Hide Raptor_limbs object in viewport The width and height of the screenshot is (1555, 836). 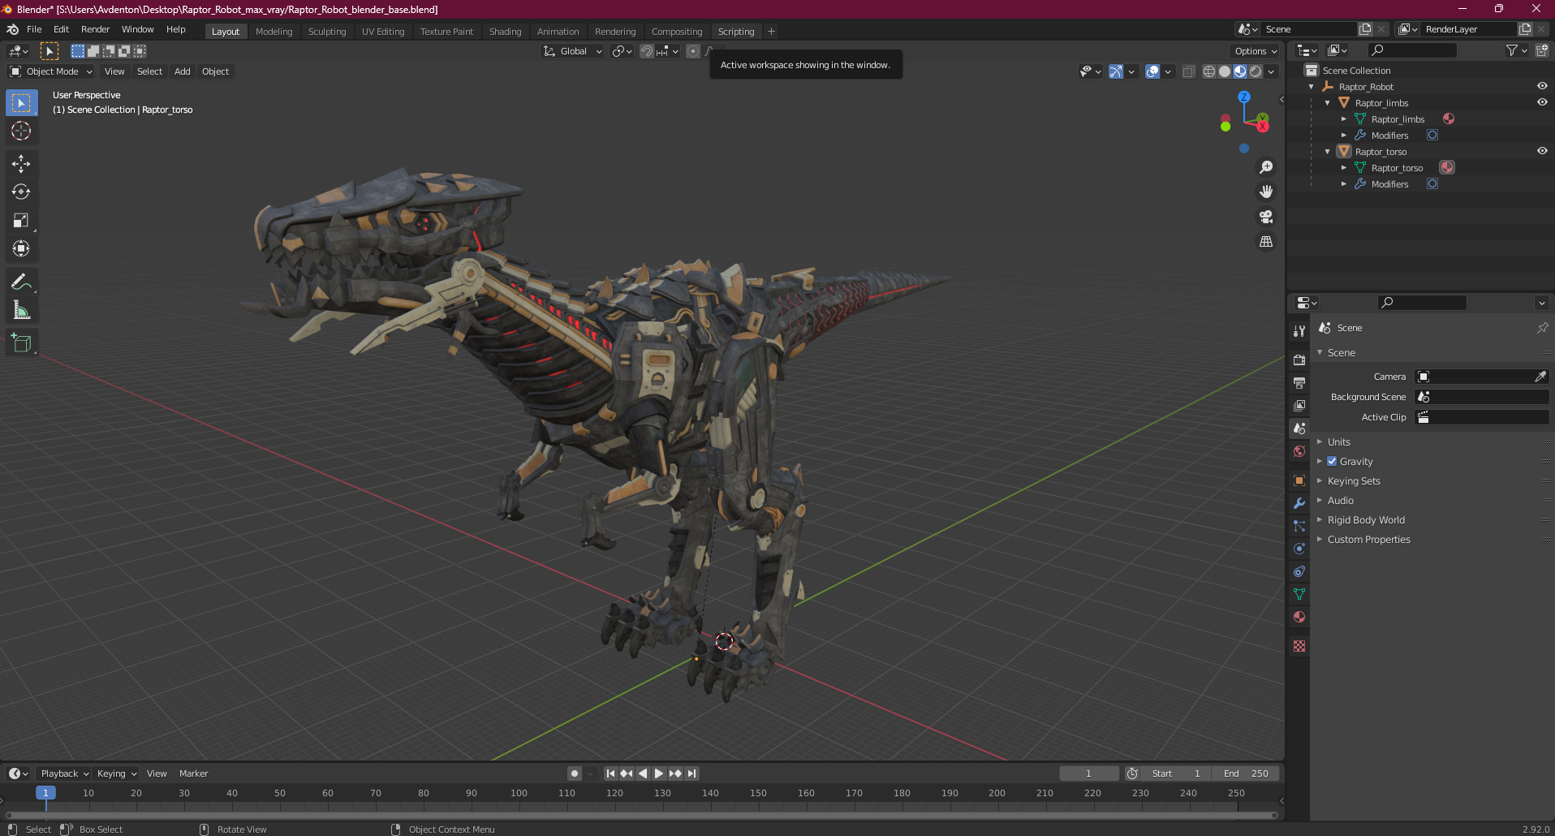[x=1542, y=102]
